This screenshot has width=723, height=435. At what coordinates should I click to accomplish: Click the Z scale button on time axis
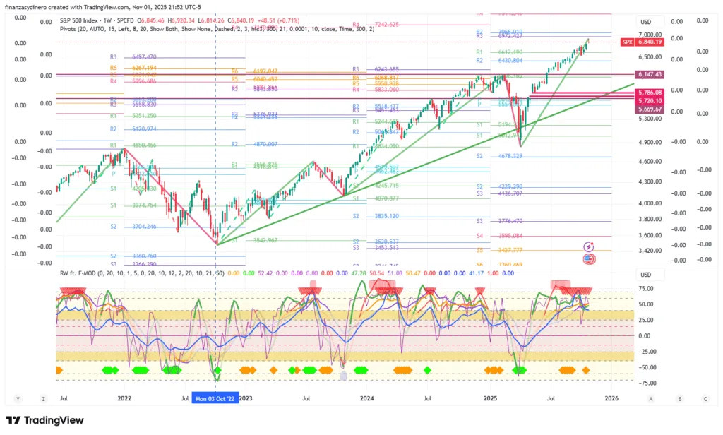click(x=44, y=398)
